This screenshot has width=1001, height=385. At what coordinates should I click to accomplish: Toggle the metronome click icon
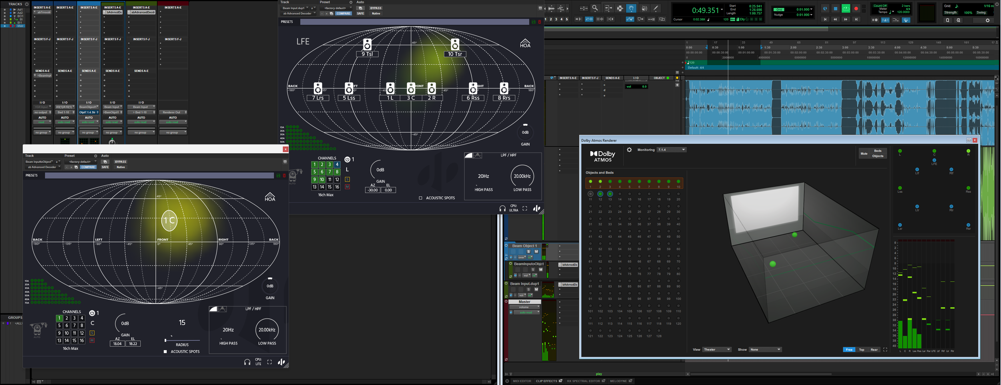[x=886, y=20]
